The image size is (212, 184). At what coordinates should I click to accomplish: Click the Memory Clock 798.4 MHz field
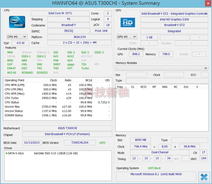tap(140, 147)
